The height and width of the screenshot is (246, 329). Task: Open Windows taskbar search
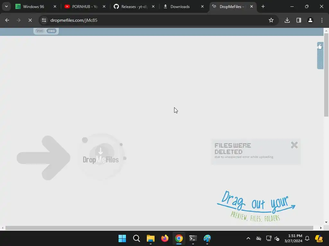(x=136, y=238)
